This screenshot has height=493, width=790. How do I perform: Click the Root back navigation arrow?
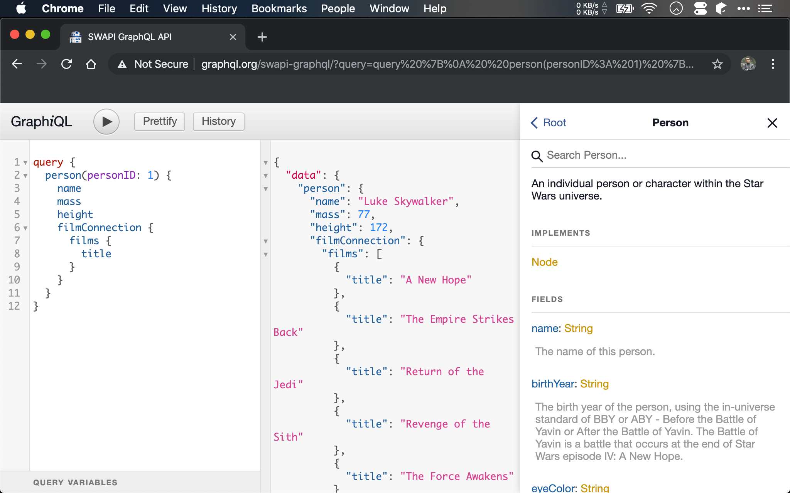[x=535, y=123]
